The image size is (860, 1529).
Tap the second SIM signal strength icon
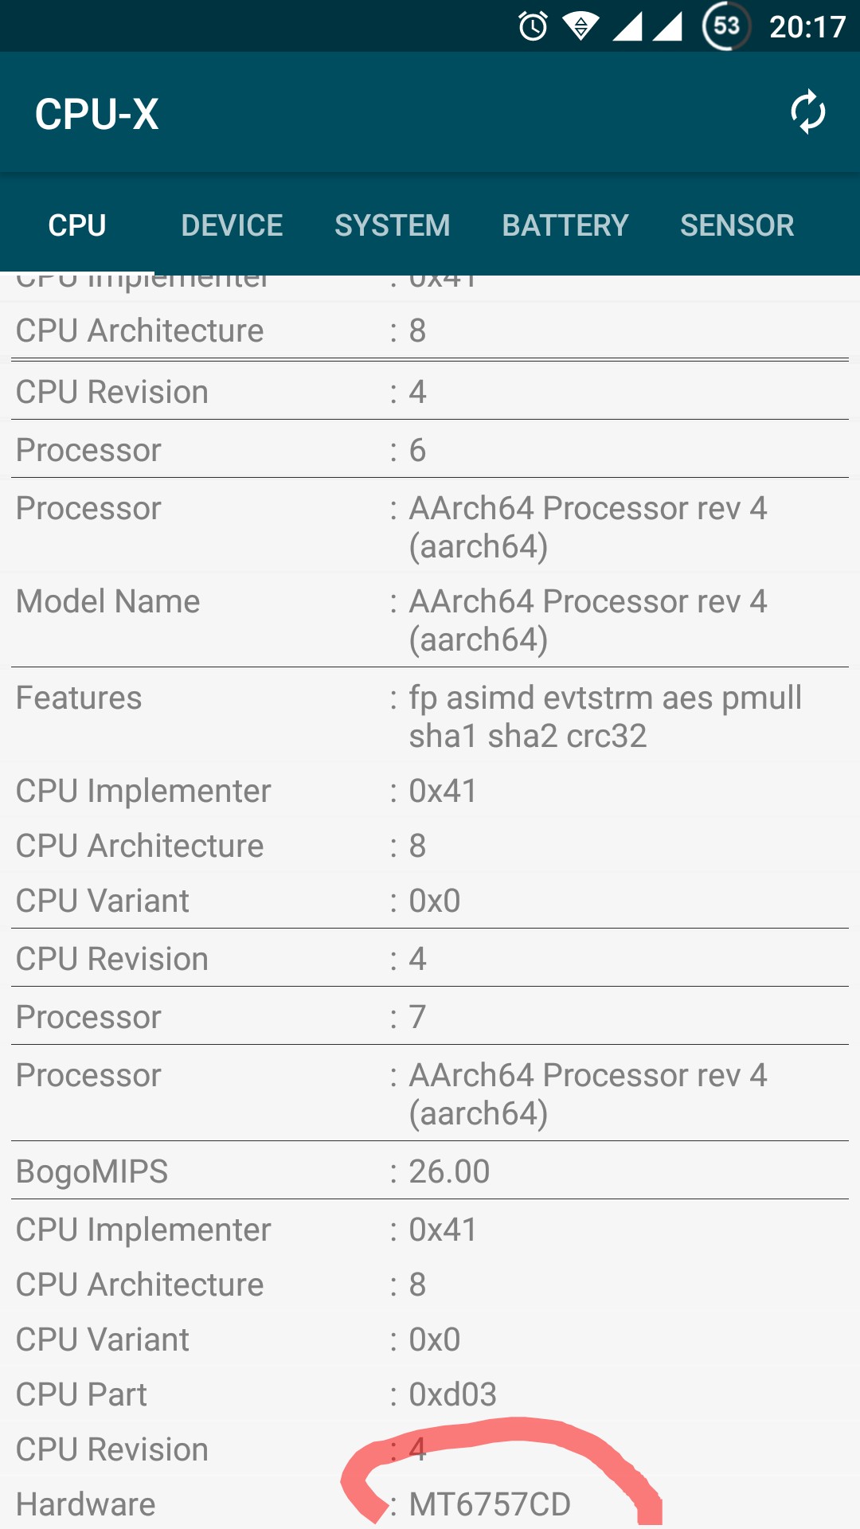point(667,26)
